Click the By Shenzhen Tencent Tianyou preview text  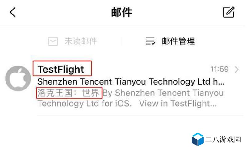pyautogui.click(x=163, y=93)
